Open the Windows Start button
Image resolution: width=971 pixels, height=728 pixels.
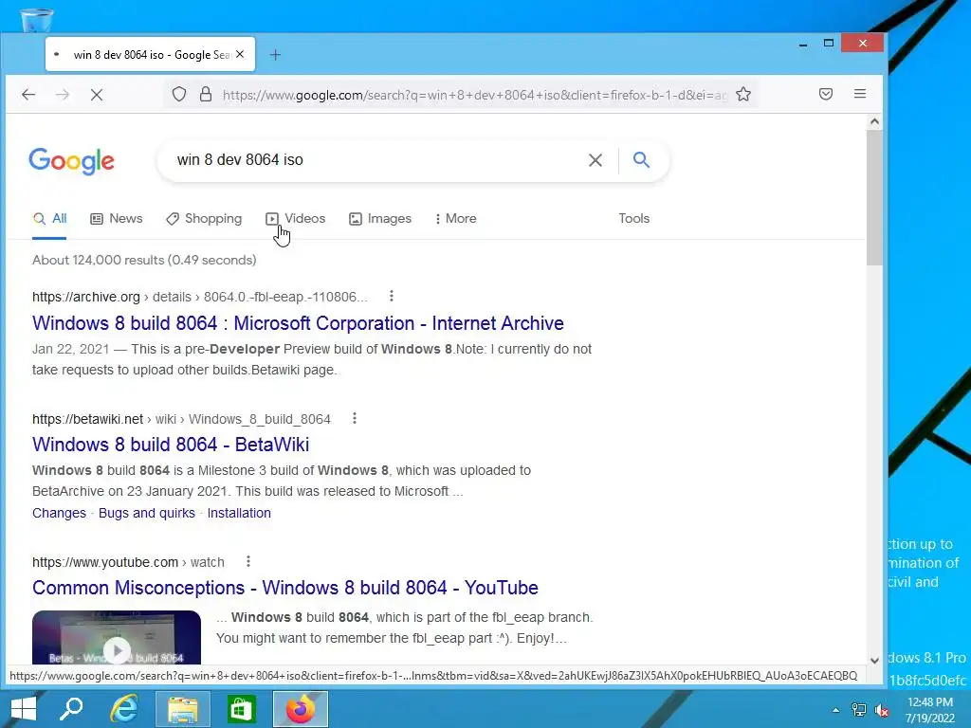coord(24,709)
